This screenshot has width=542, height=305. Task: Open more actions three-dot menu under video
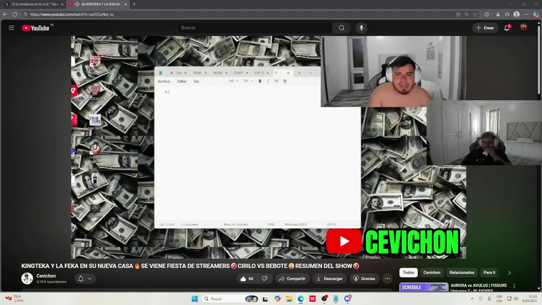387,279
